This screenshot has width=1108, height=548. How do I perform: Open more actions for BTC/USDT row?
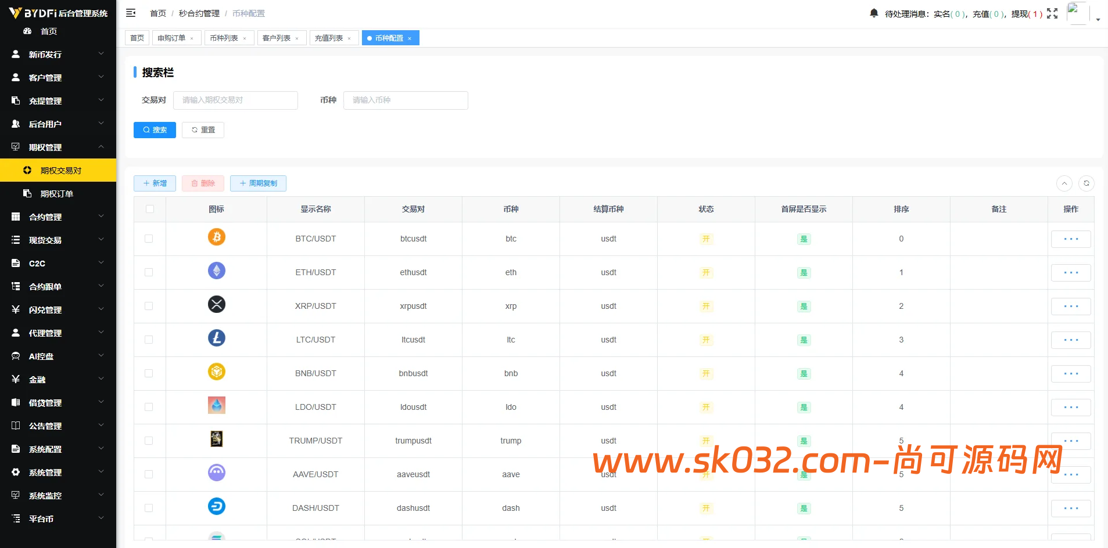point(1071,239)
